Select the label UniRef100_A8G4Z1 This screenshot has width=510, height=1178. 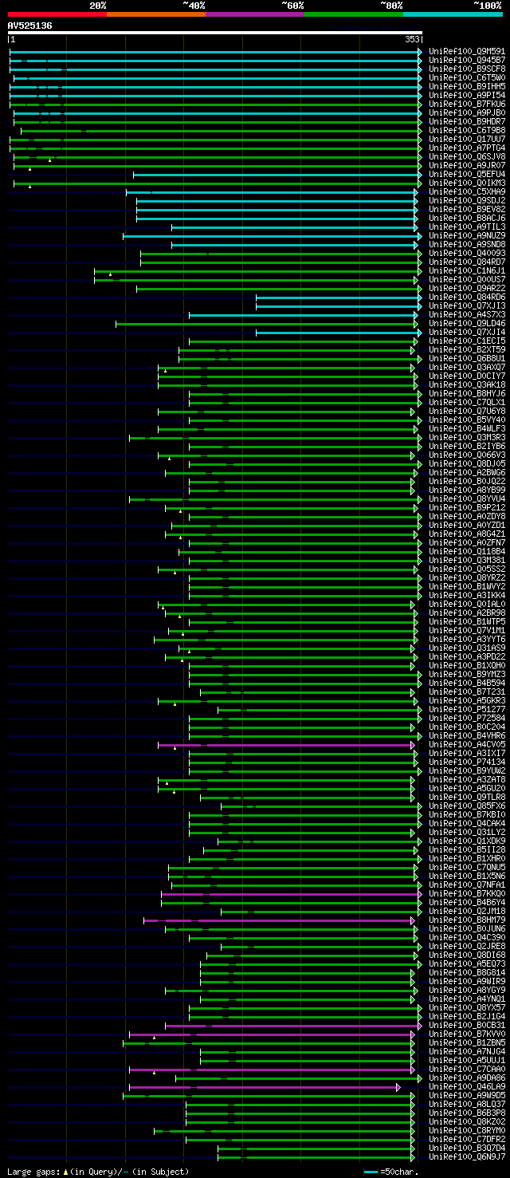coord(467,534)
